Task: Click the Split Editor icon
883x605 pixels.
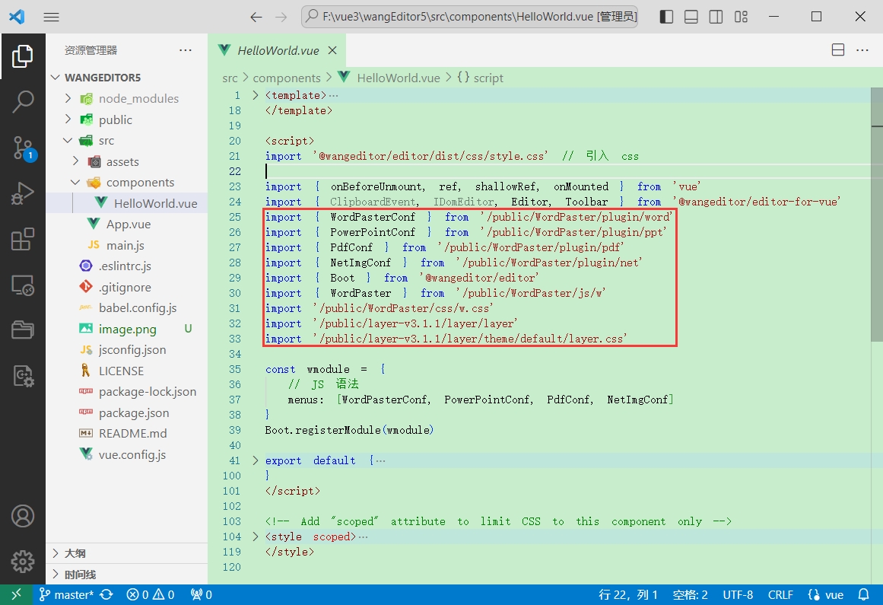Action: (837, 49)
